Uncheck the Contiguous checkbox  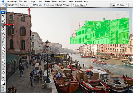pos(44,5)
